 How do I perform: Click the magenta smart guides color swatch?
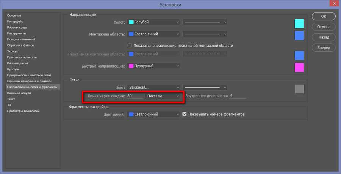point(299,68)
